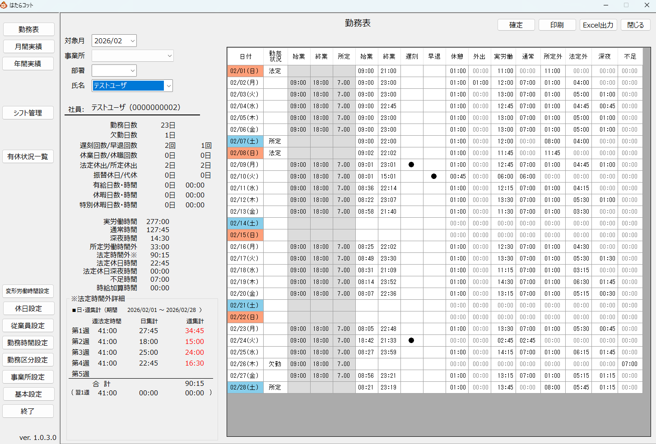This screenshot has height=444, width=656.
Task: Click the late mark dot on 02/09
Action: click(x=411, y=165)
